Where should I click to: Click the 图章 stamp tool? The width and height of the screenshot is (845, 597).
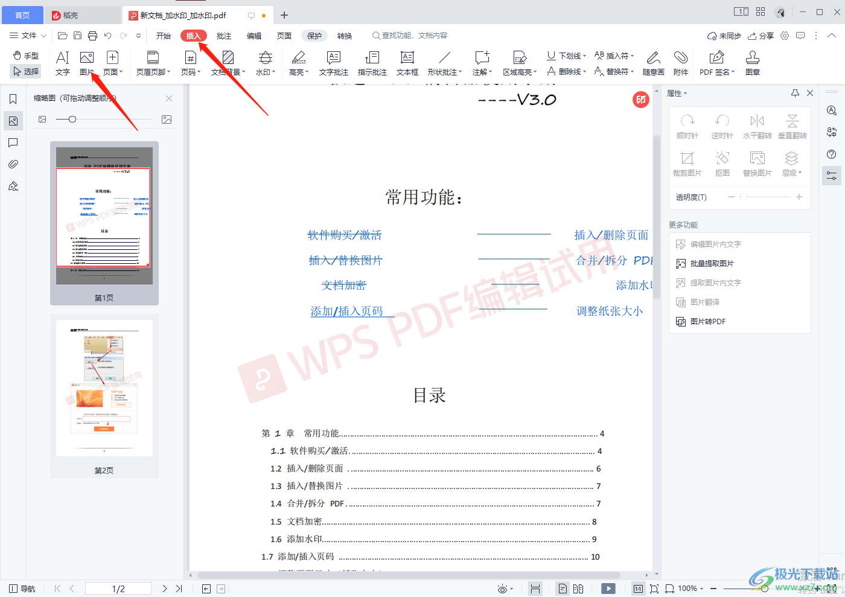click(753, 63)
